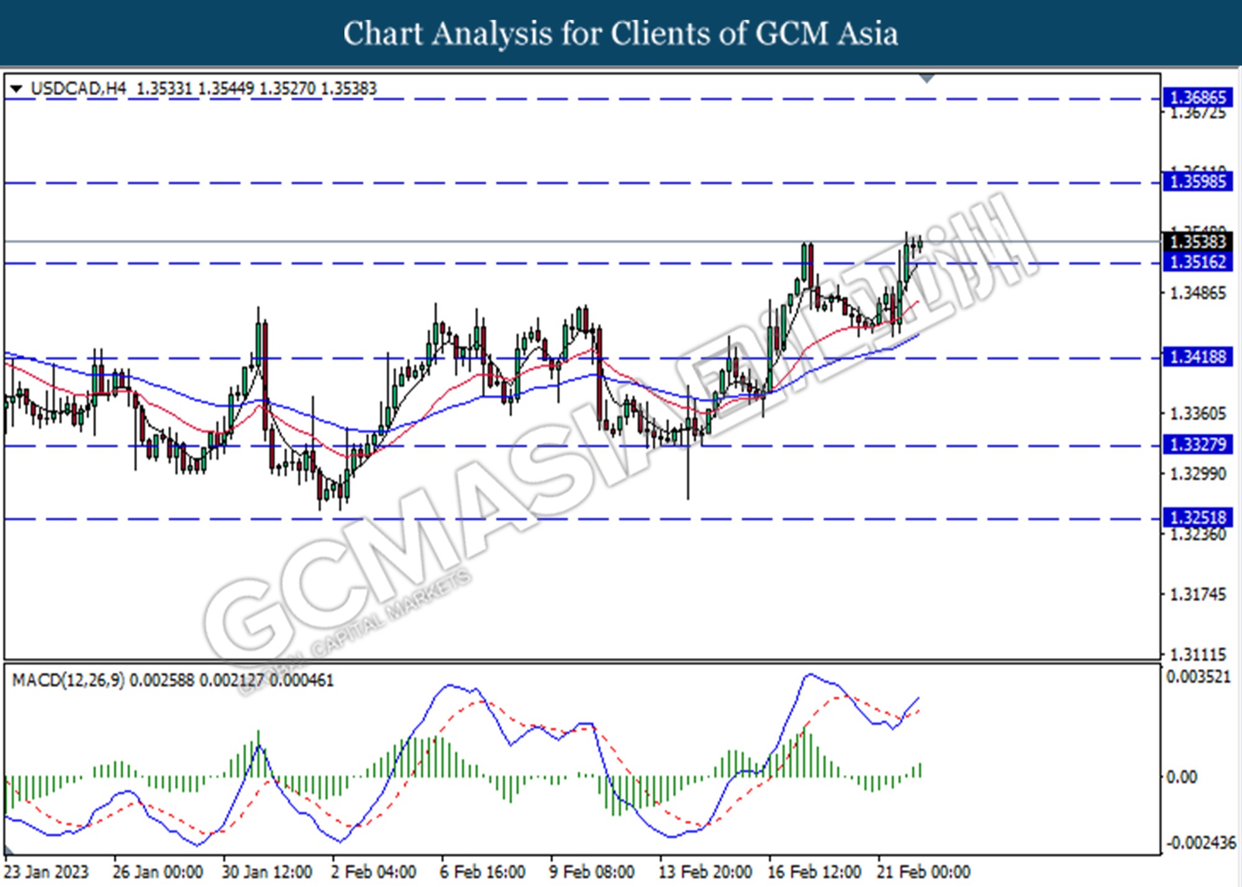Select the 1.36865 price level label
Screen dimensions: 1242x887
(1197, 98)
